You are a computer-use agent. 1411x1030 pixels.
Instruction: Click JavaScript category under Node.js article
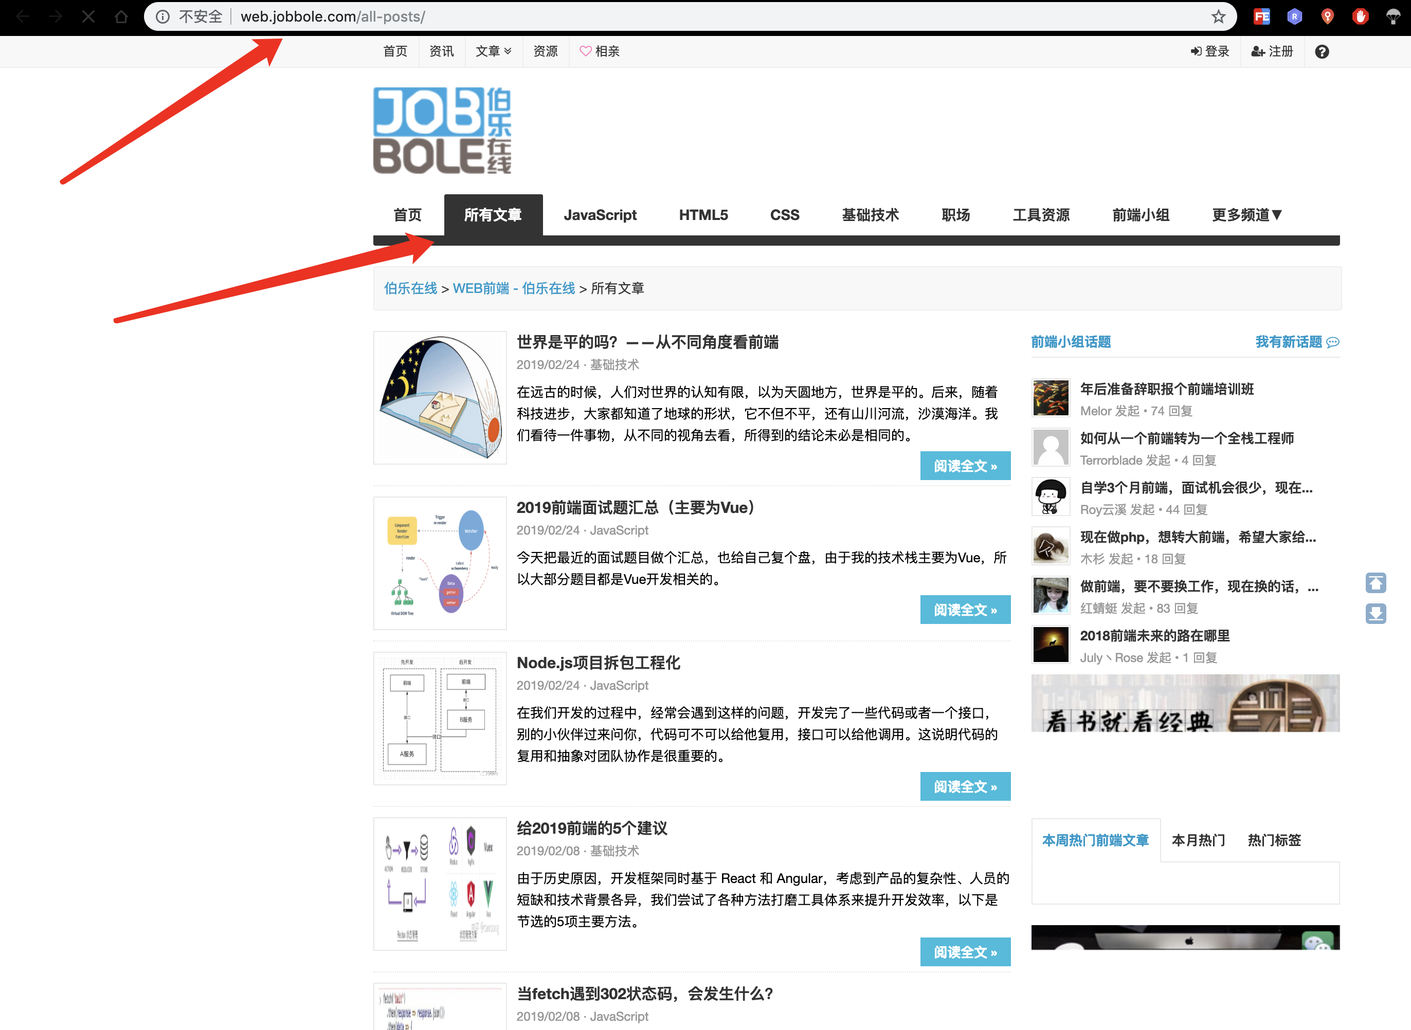(x=619, y=685)
